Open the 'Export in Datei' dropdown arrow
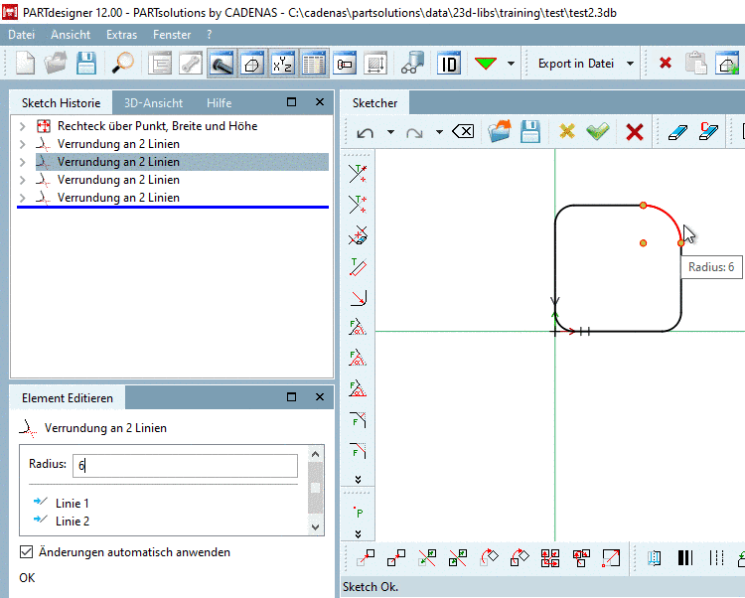This screenshot has height=598, width=745. click(x=631, y=64)
